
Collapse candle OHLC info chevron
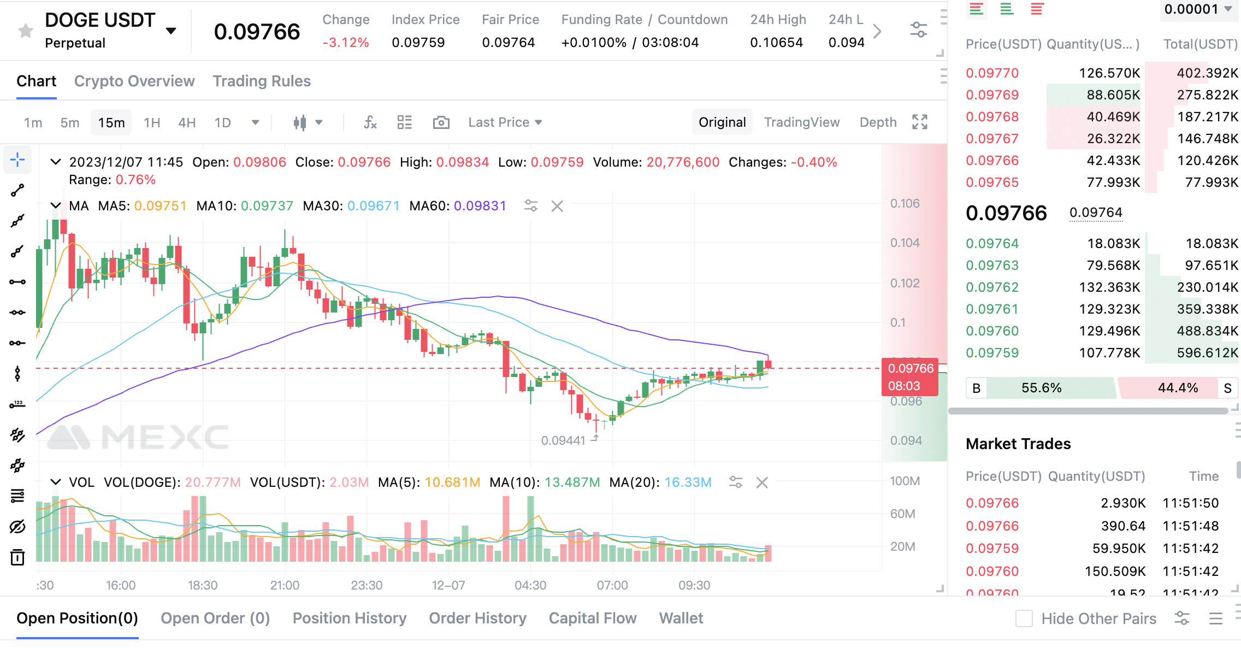(x=55, y=162)
